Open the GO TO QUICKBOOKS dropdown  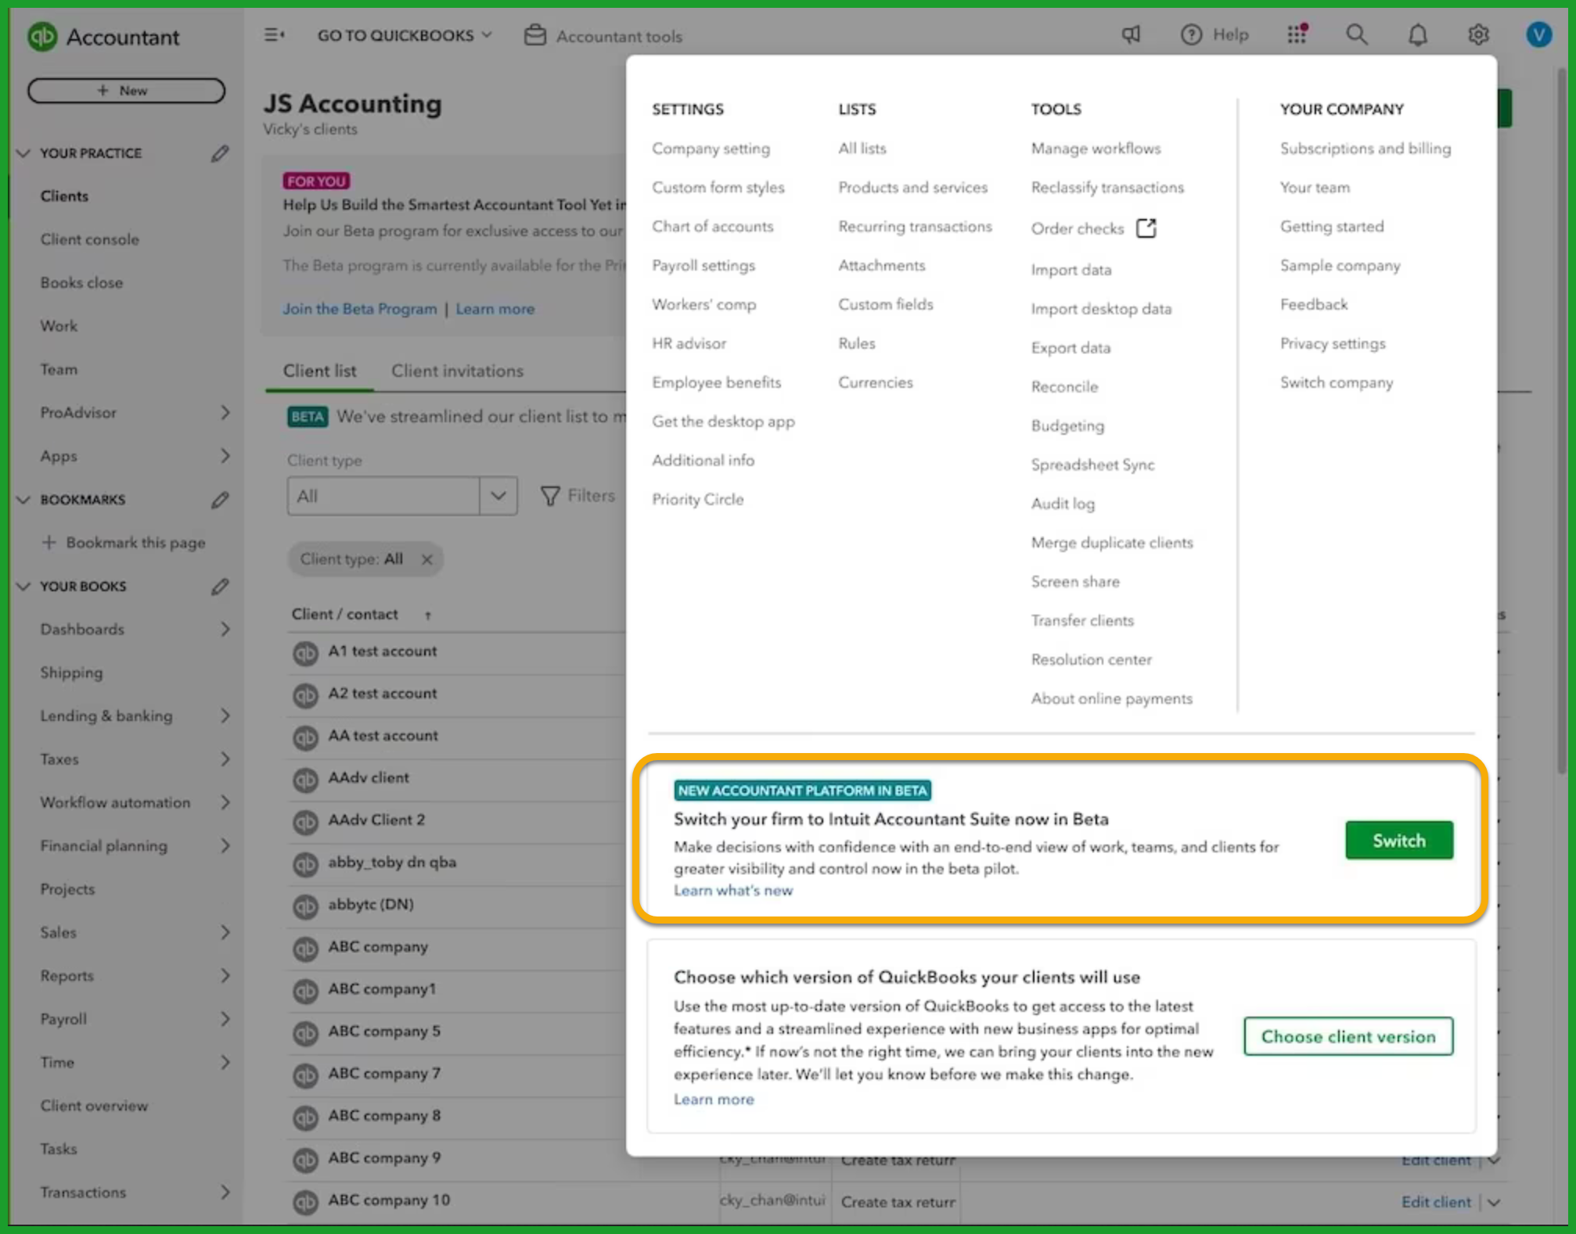pos(404,35)
